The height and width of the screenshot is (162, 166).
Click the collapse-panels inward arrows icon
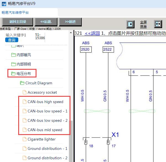[158, 24]
